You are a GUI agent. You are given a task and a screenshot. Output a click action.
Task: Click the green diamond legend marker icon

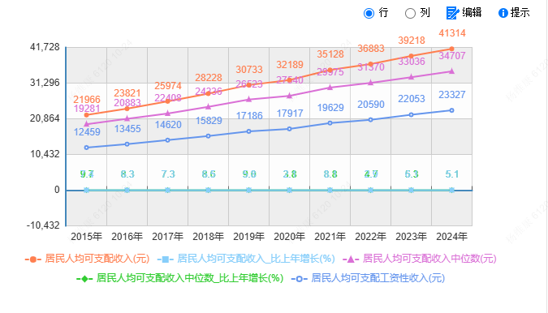(x=84, y=279)
